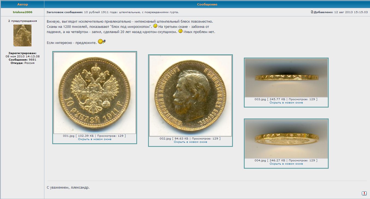Click the flower smiley after "предложите"
The image size is (370, 199).
(x=102, y=42)
